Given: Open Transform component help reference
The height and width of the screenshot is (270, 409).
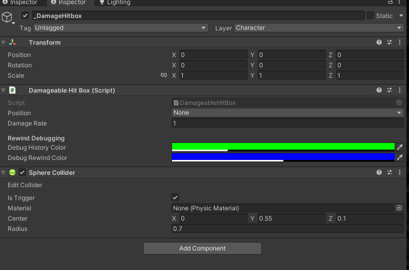Looking at the screenshot, I should (x=379, y=42).
